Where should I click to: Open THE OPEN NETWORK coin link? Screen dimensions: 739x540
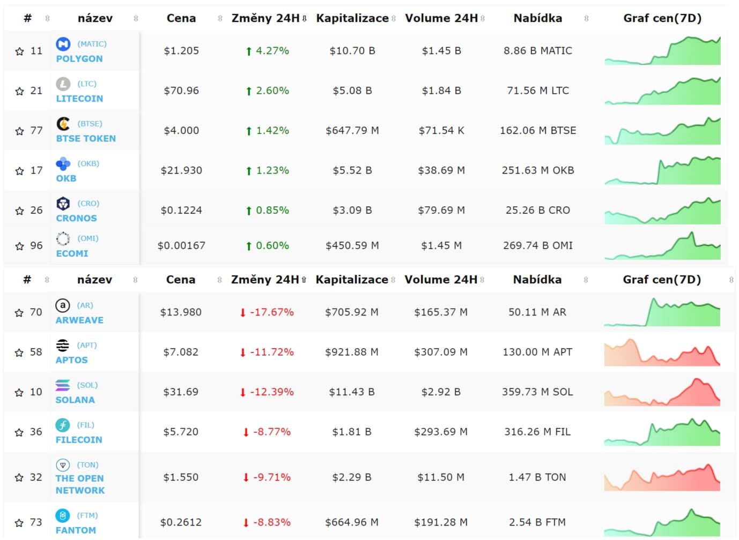click(80, 484)
